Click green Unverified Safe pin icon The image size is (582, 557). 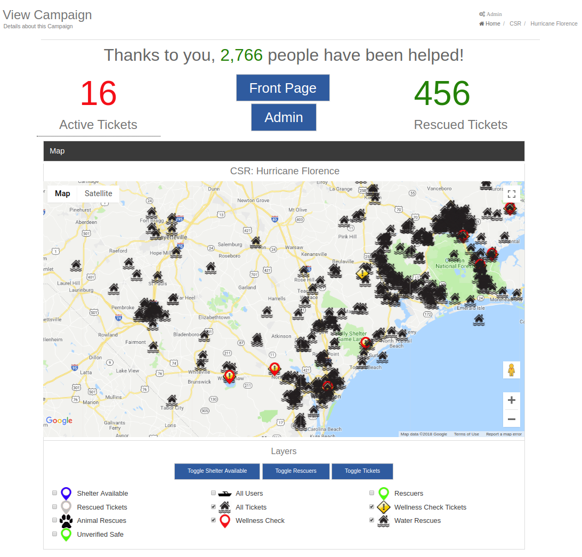66,535
